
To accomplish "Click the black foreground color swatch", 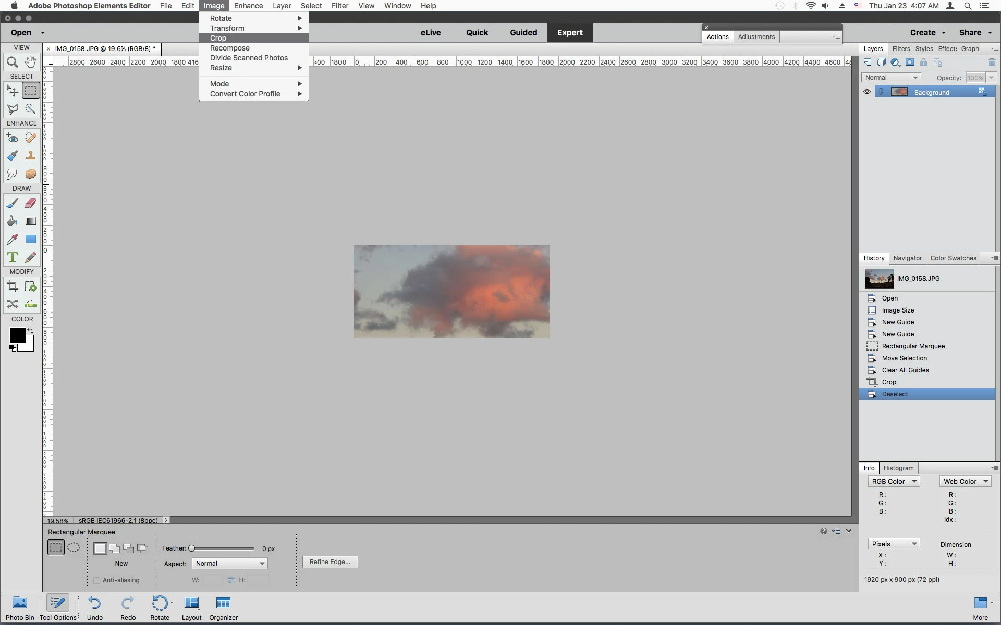I will (17, 335).
